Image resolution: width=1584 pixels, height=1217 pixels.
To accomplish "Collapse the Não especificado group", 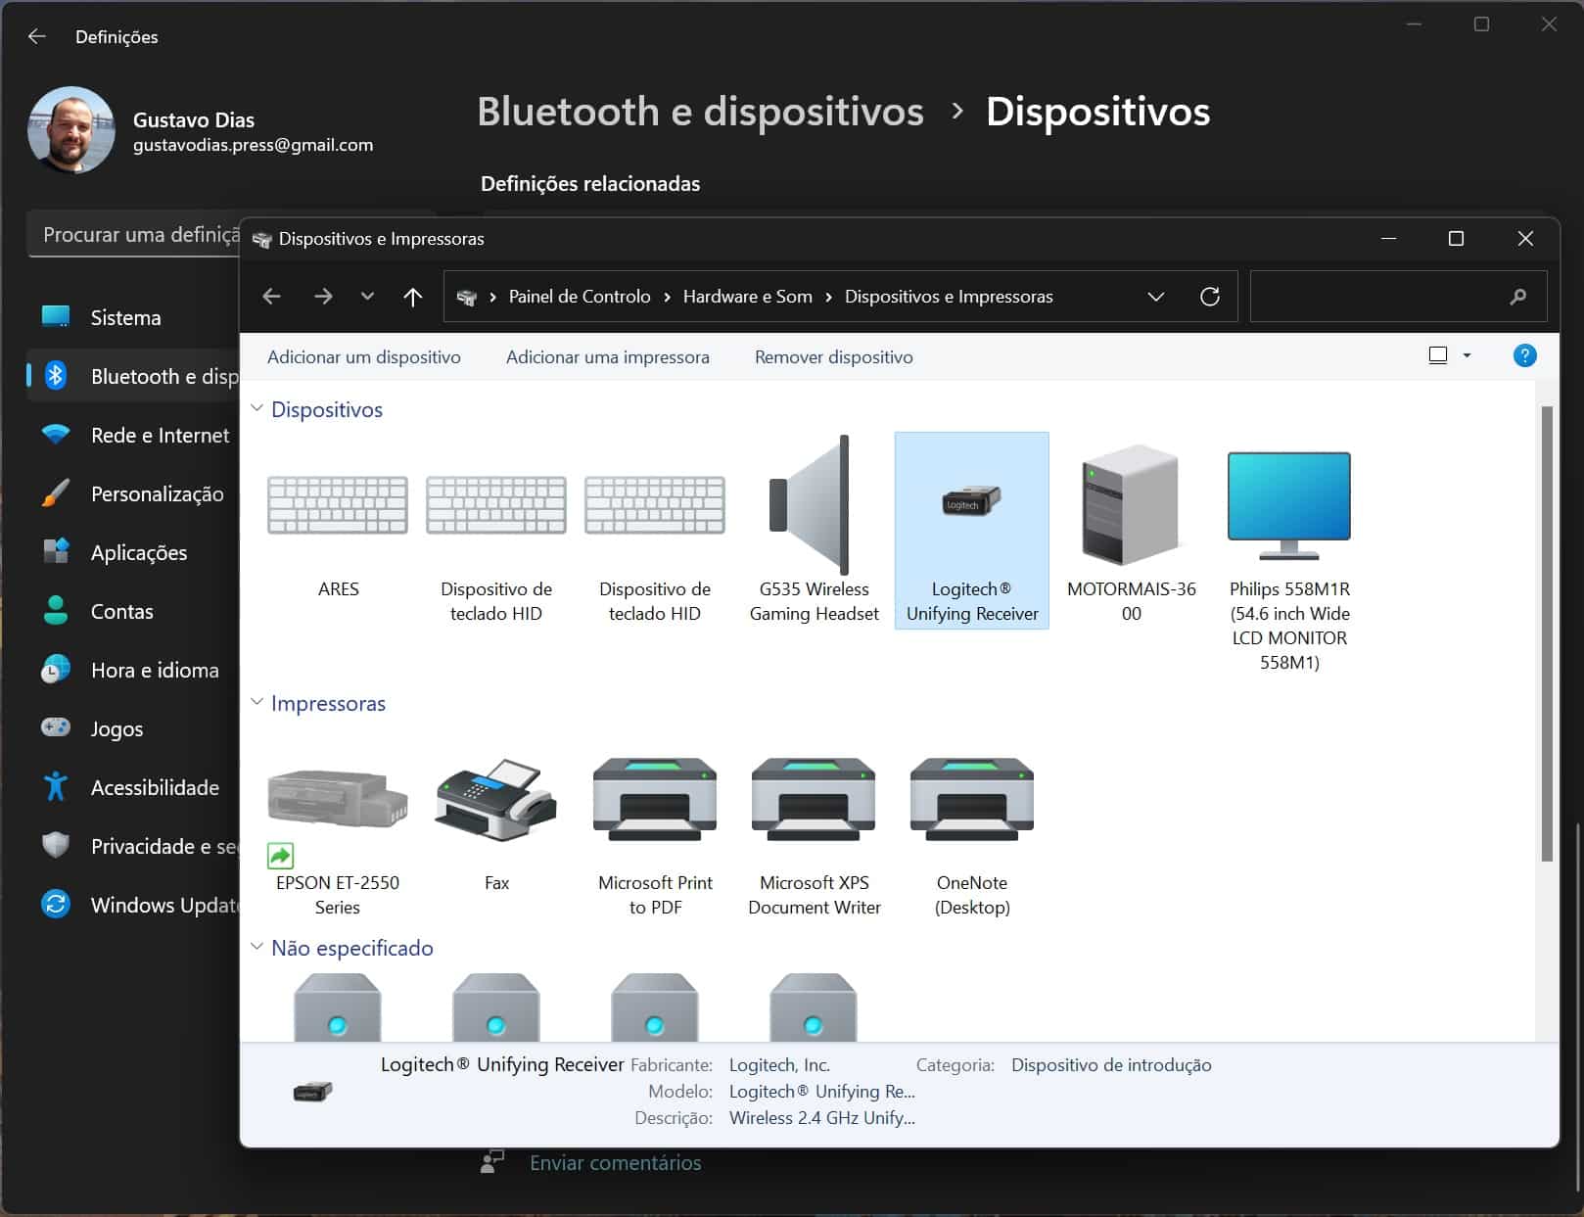I will click(257, 947).
